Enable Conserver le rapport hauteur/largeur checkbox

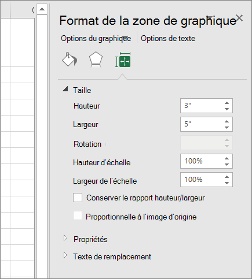pos(78,198)
